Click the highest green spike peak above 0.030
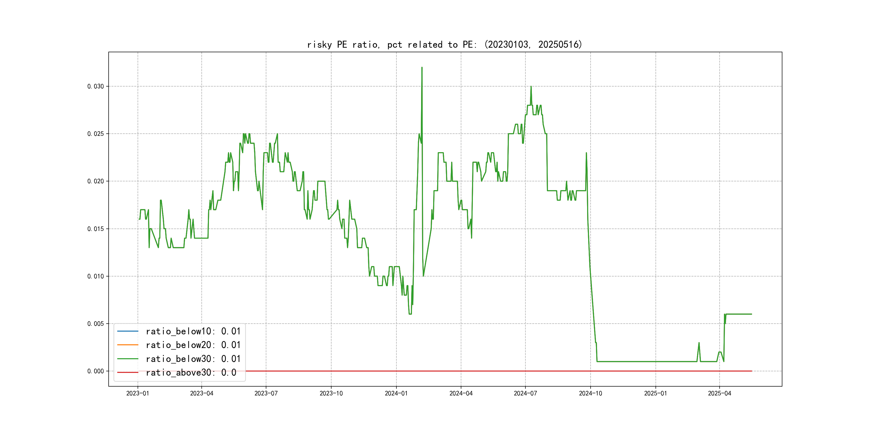869x434 pixels. coord(422,68)
